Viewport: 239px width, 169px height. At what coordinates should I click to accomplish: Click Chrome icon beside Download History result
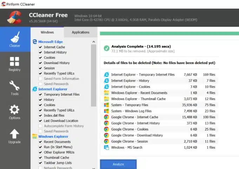106,135
